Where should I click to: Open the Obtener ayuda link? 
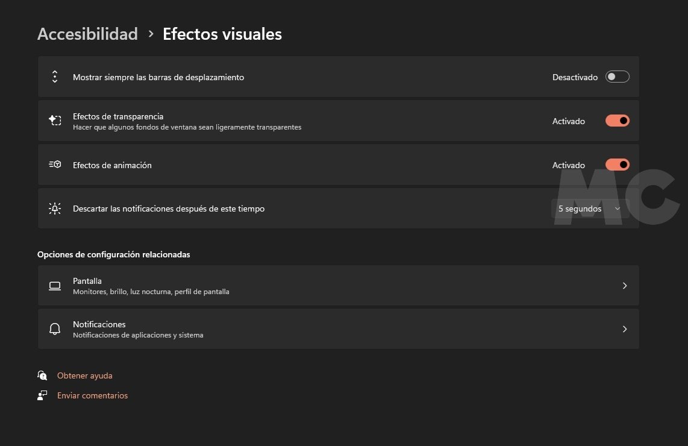pyautogui.click(x=85, y=375)
